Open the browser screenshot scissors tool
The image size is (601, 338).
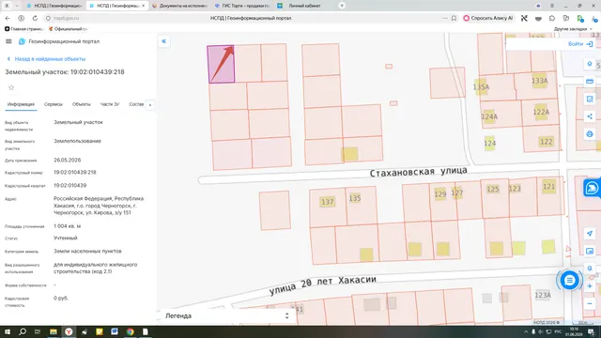click(x=524, y=18)
